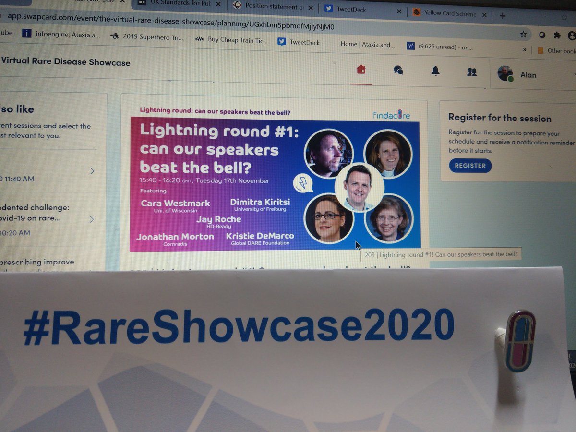Click Alan's profile avatar
This screenshot has width=576, height=432.
coord(505,73)
